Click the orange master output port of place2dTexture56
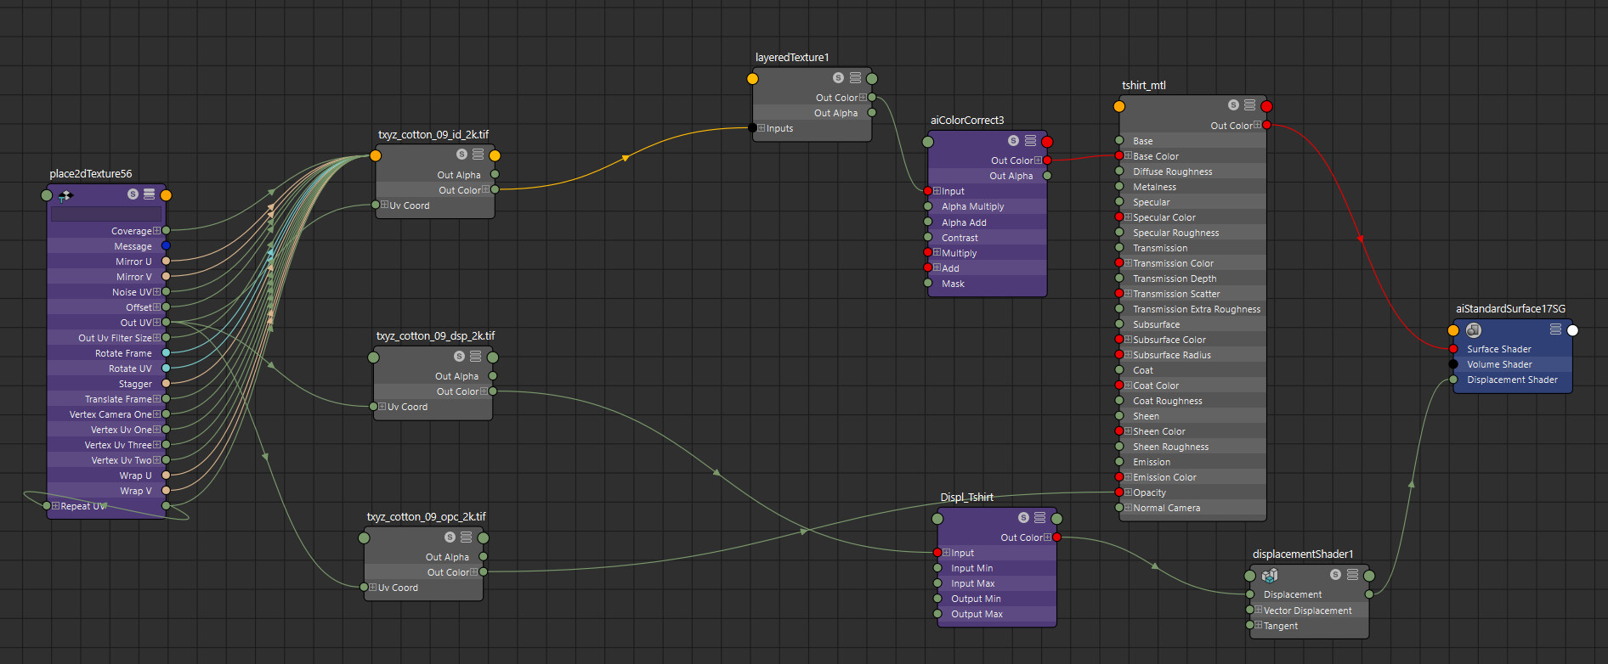 point(166,195)
